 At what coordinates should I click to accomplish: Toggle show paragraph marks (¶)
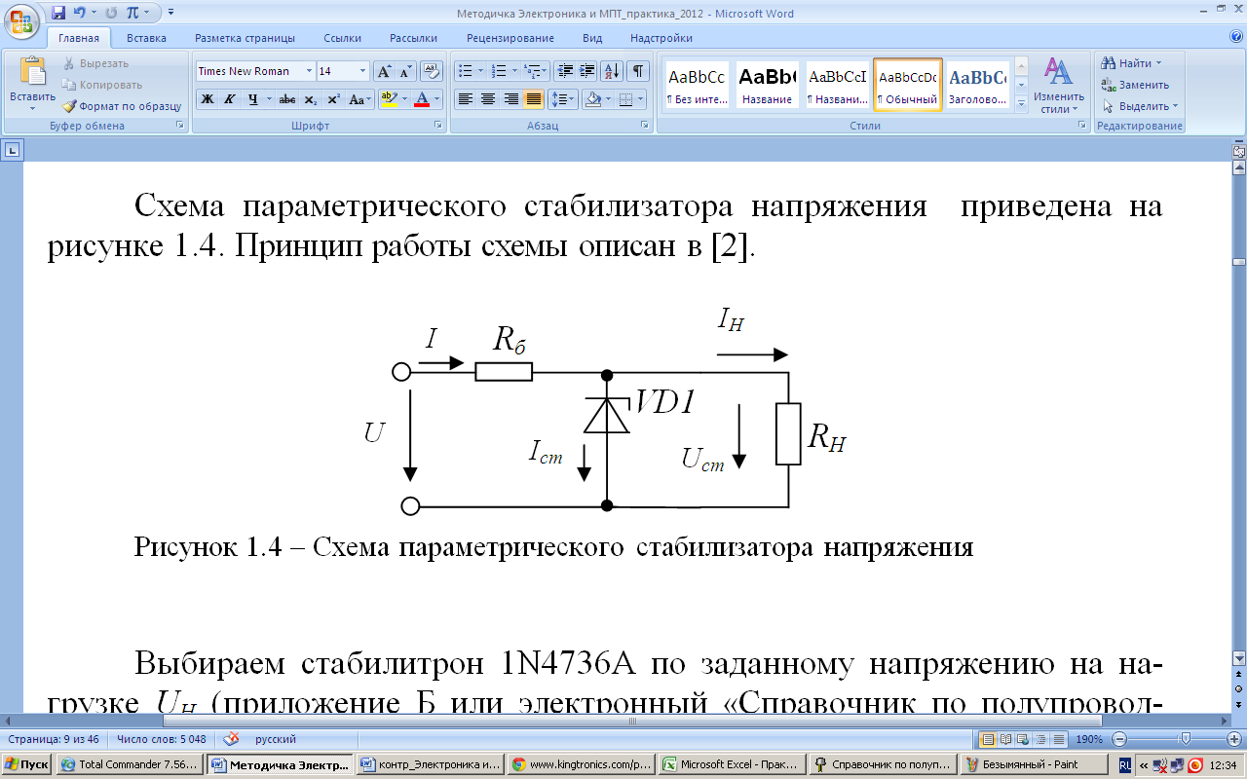coord(638,71)
